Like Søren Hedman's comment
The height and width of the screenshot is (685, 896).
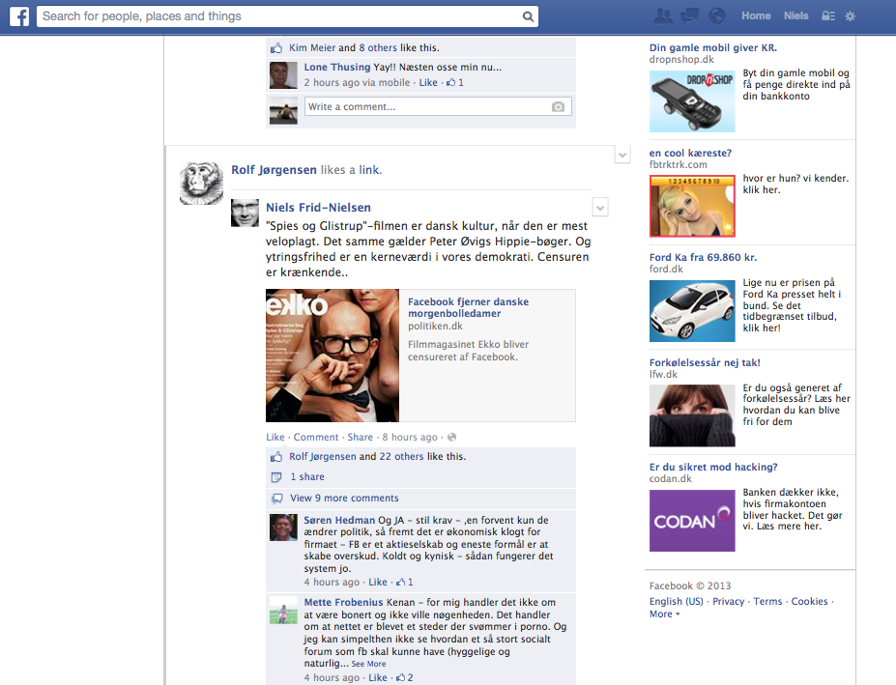pyautogui.click(x=378, y=583)
